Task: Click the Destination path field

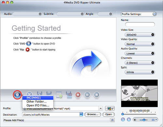Action: pyautogui.click(x=51, y=115)
